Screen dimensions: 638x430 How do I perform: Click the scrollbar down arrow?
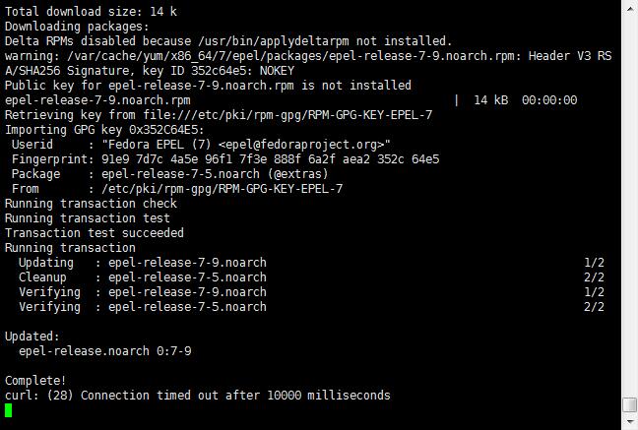pos(630,421)
